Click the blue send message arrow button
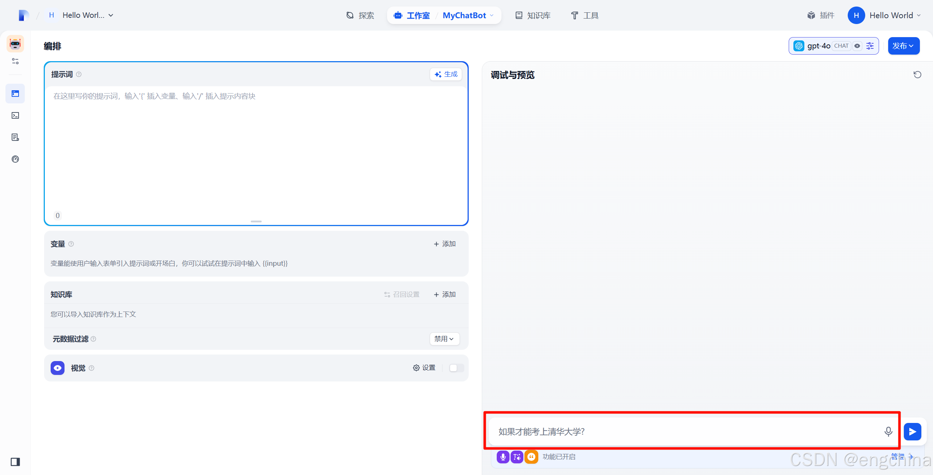The width and height of the screenshot is (933, 475). 912,432
